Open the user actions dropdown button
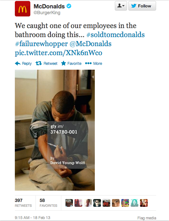This screenshot has width=169, height=221. [x=121, y=6]
